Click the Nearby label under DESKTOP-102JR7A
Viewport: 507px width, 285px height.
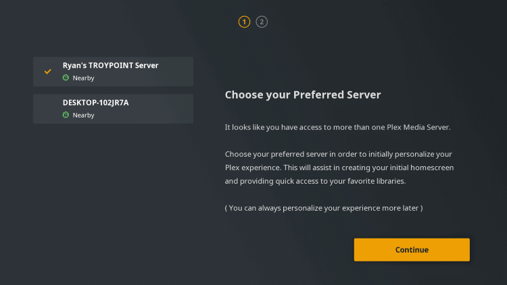point(83,115)
